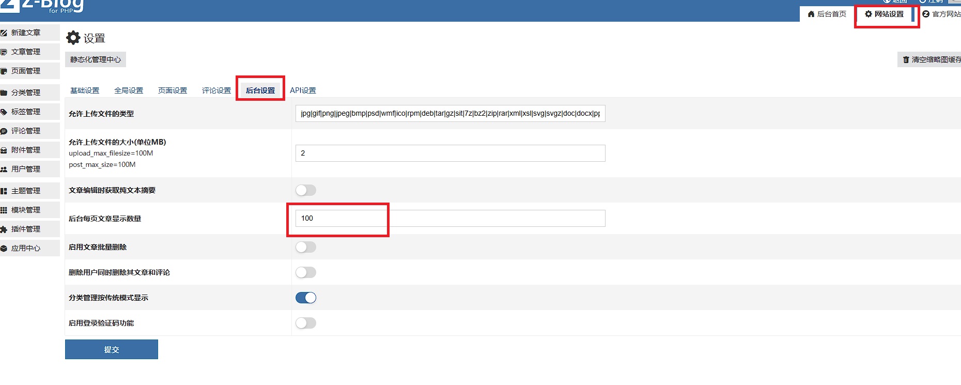Click the upload_max_filesize=100M text

(x=111, y=153)
